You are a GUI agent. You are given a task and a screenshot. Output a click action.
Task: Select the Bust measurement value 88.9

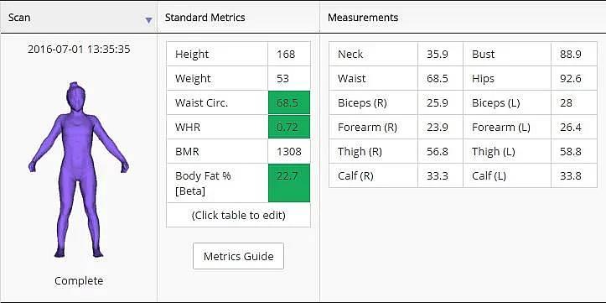point(574,55)
